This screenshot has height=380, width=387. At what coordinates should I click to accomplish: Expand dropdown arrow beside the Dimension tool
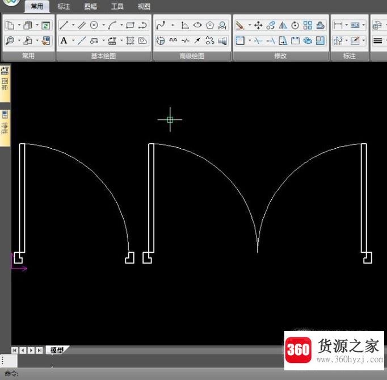(347, 25)
